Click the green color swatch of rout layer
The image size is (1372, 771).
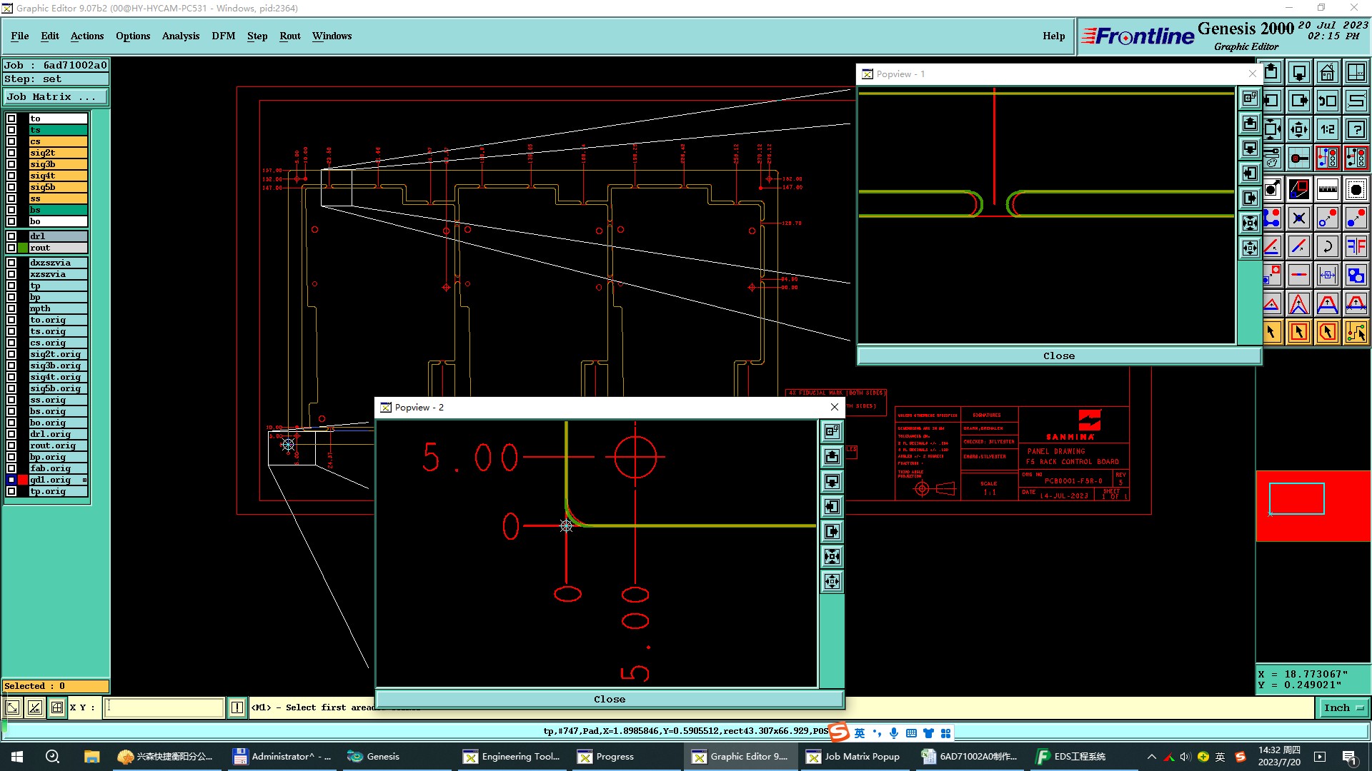(x=23, y=248)
